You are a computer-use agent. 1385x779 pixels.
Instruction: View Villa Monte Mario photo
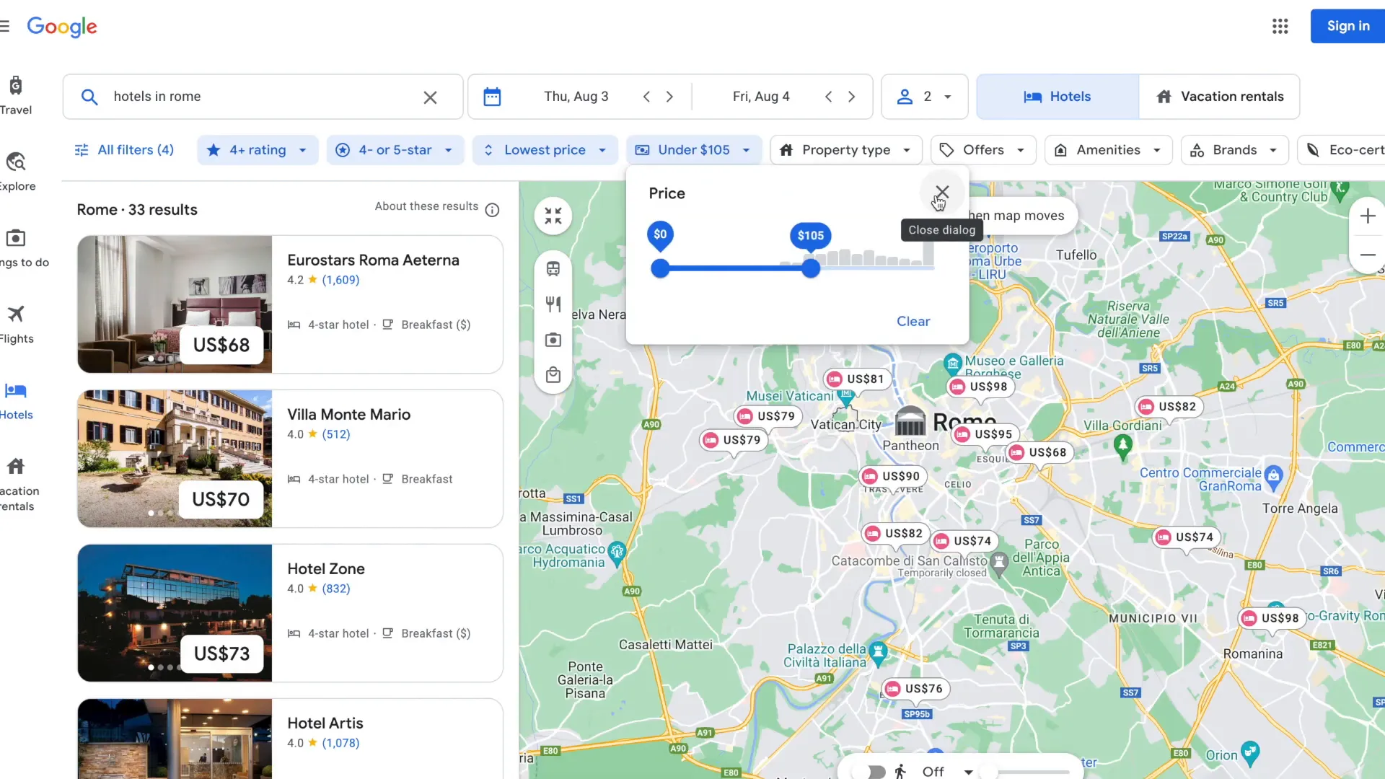[x=175, y=459]
